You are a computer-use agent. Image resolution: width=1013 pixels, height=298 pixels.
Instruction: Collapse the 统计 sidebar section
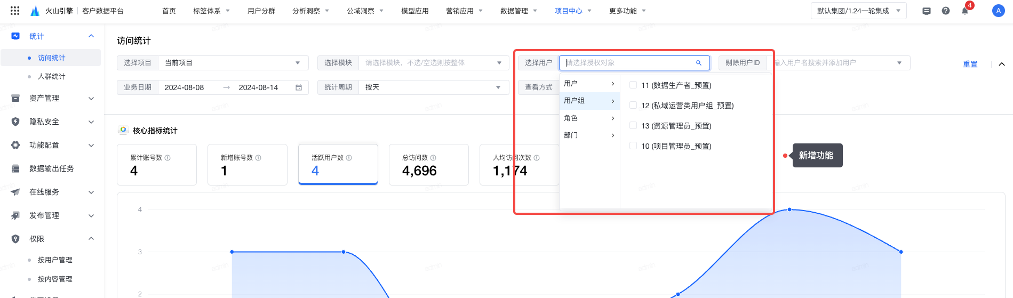point(91,36)
